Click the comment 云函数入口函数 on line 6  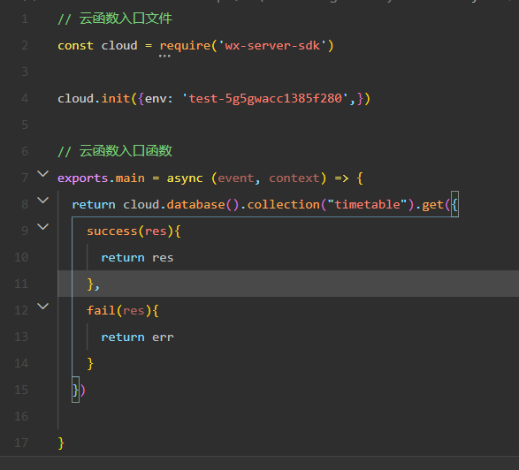pos(126,151)
